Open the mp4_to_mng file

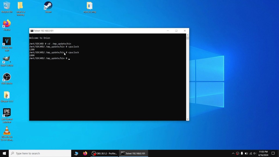click(x=89, y=6)
